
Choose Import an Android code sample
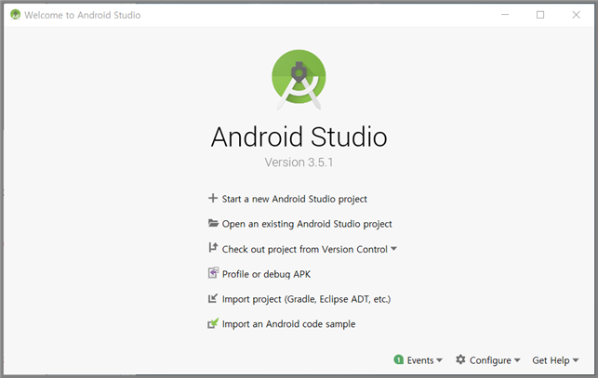coord(288,324)
